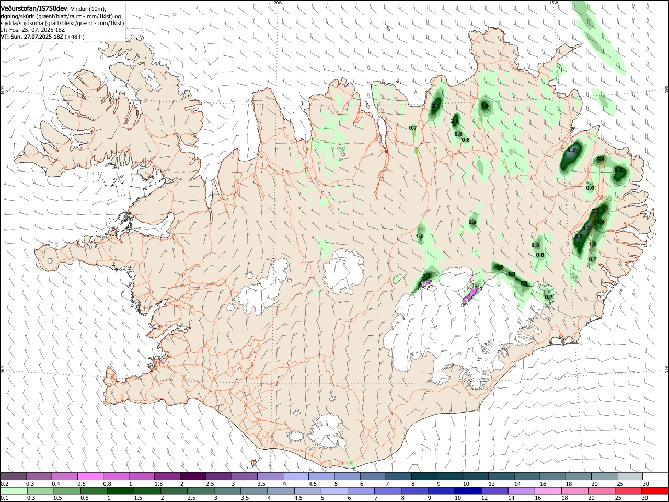
Task: Click the '(+48 h)' forecast offset text
Action: coord(75,37)
